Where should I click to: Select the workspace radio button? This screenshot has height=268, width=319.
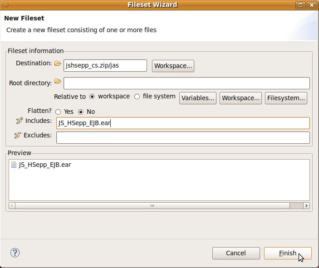pyautogui.click(x=92, y=97)
